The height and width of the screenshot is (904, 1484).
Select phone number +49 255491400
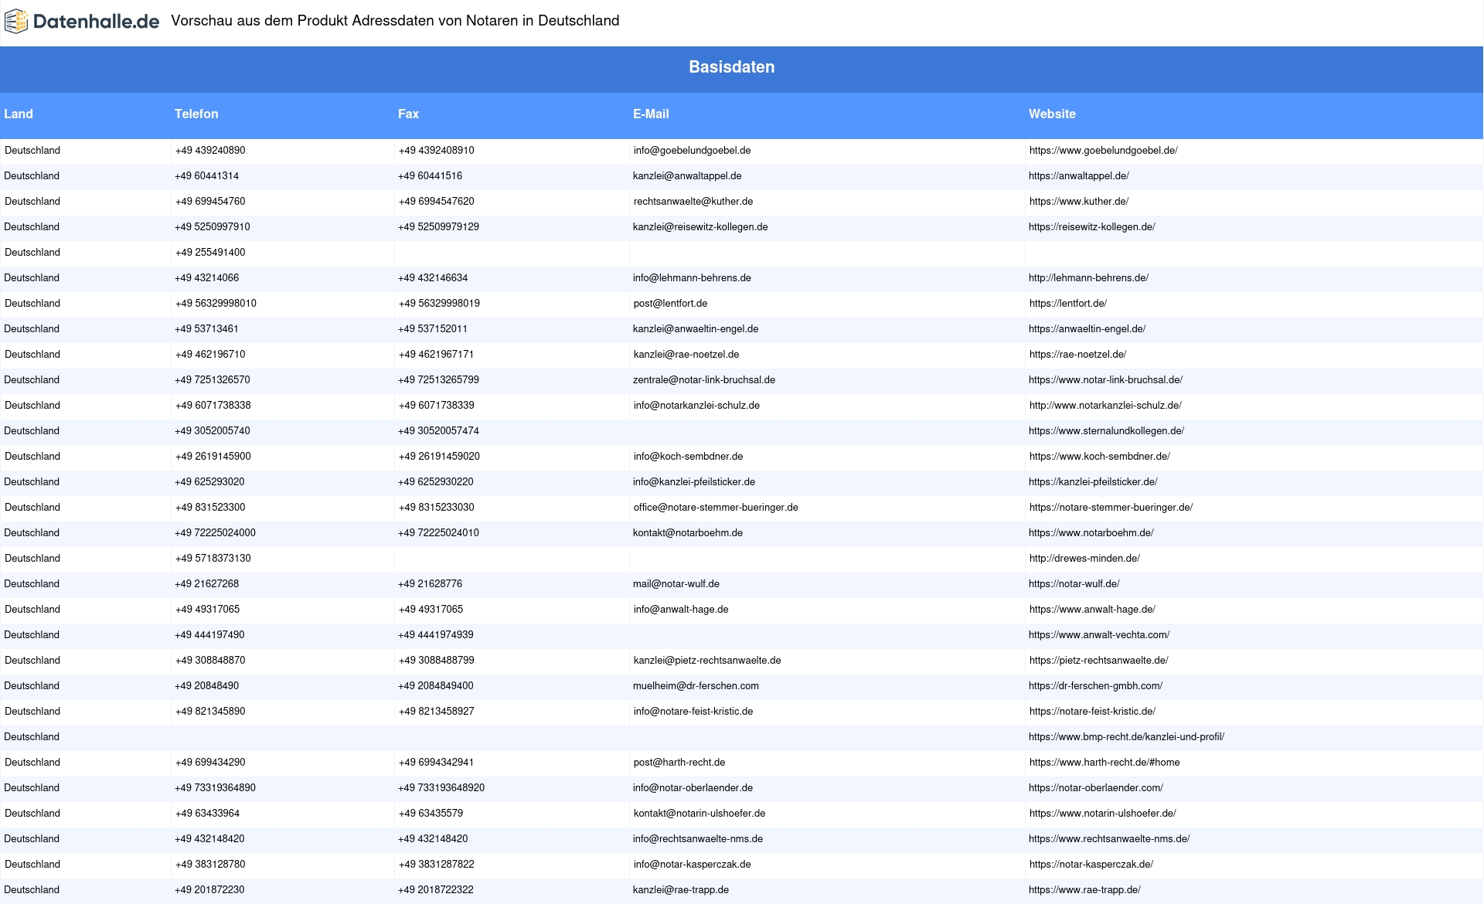[210, 253]
